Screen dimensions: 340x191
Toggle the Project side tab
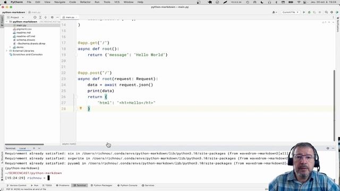[2, 21]
